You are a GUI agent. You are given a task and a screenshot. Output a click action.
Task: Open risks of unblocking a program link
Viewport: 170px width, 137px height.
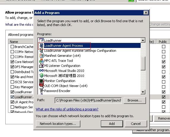(67, 109)
